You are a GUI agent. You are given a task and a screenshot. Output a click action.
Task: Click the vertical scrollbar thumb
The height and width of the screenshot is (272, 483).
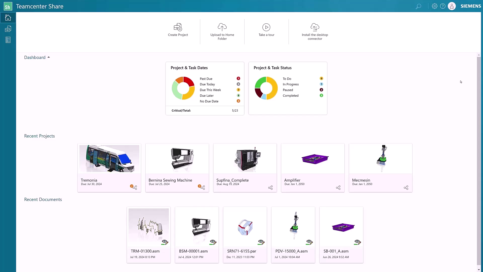click(479, 161)
